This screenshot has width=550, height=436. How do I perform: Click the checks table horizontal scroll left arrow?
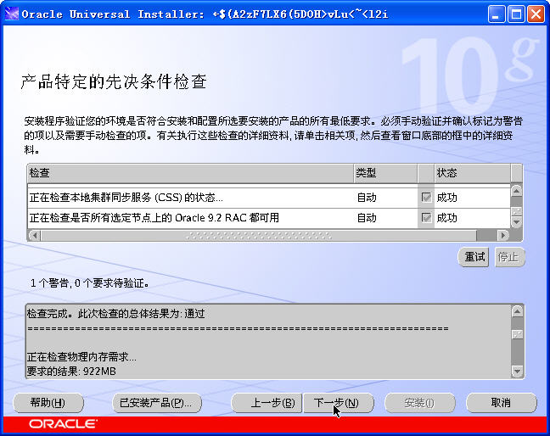[x=34, y=235]
